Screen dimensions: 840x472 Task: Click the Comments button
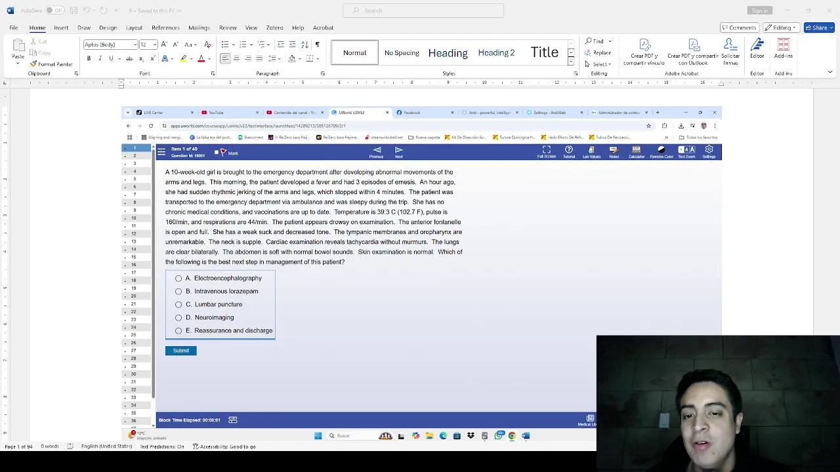(x=740, y=28)
